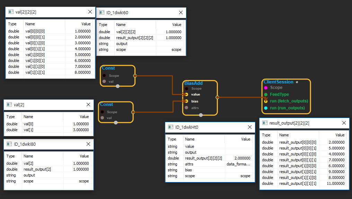Click the output port of upper Const node

(135, 75)
